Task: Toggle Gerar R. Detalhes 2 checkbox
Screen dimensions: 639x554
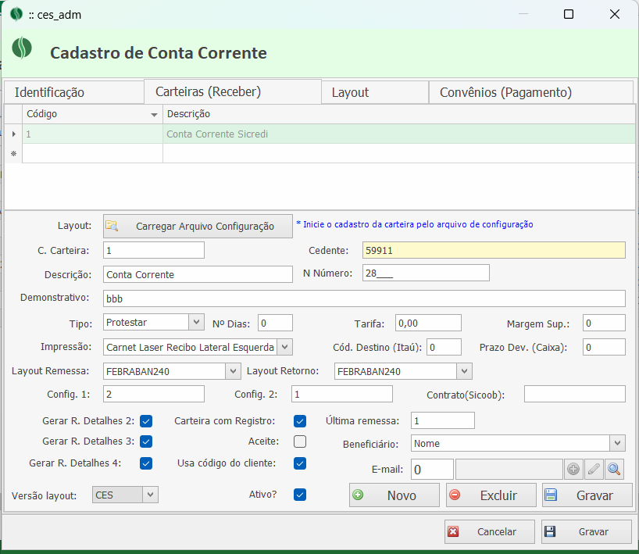Action: pos(146,421)
